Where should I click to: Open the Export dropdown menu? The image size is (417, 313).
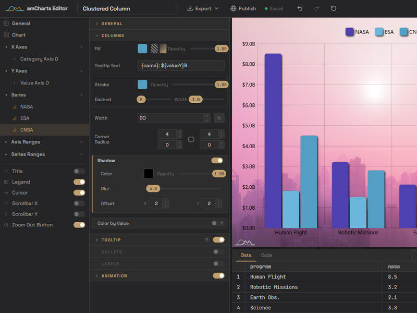[x=203, y=8]
